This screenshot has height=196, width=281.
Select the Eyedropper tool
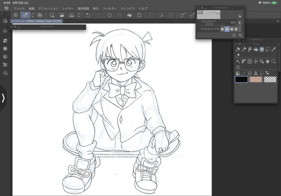[x=274, y=49]
